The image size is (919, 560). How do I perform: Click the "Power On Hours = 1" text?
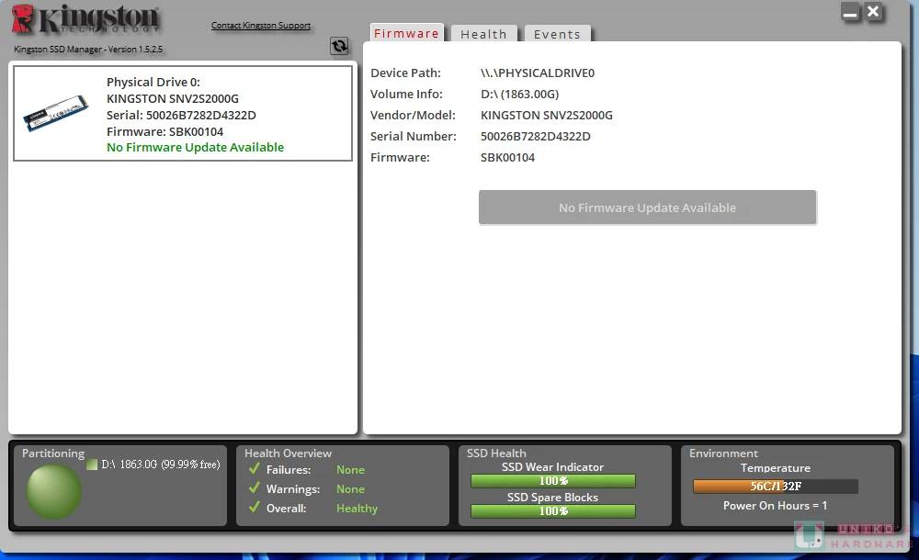click(775, 506)
